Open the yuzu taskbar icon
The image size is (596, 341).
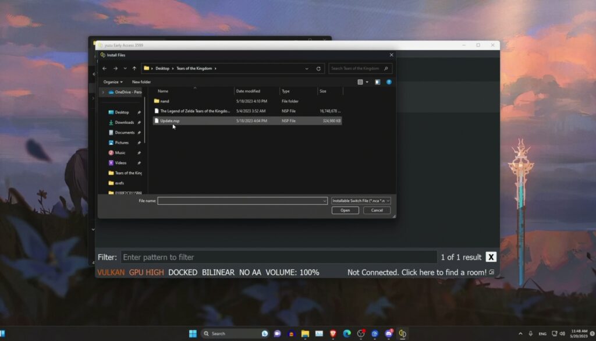[x=403, y=333]
